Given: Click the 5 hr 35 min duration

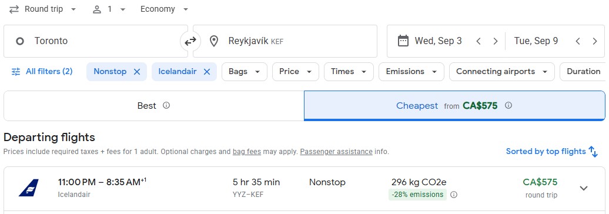Looking at the screenshot, I should [x=256, y=182].
